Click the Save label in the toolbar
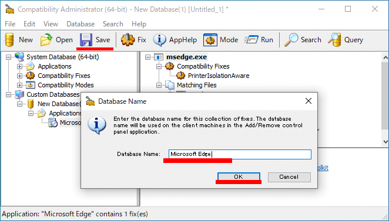Image resolution: width=389 pixels, height=221 pixels. (x=103, y=40)
